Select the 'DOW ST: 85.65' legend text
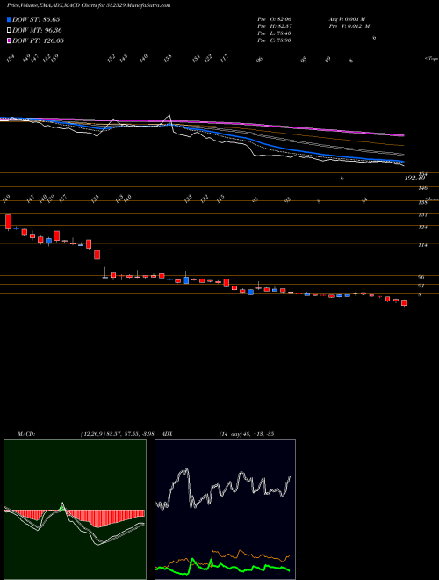The height and width of the screenshot is (580, 439). coord(36,19)
